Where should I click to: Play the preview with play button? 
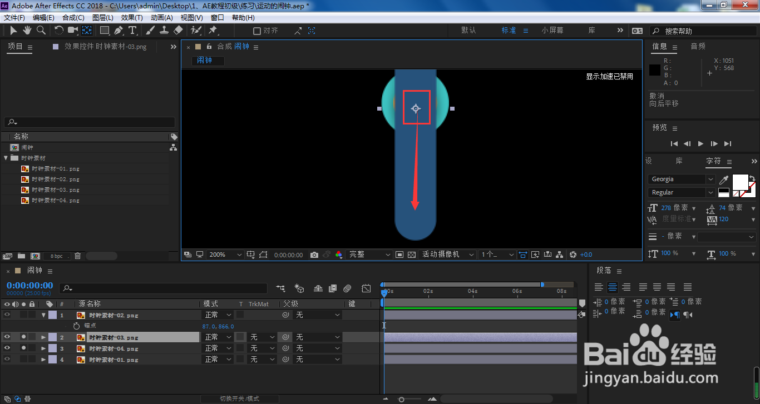(701, 143)
